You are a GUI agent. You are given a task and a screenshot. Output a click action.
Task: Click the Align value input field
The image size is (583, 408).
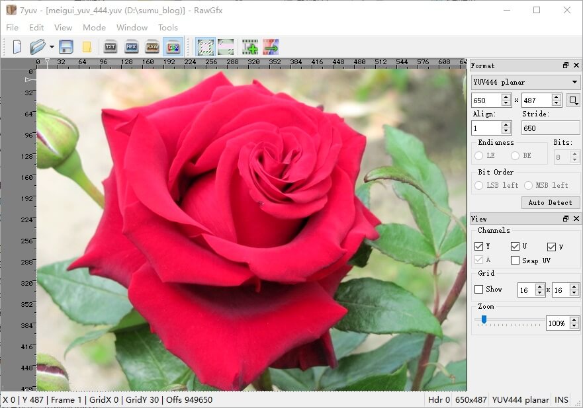[x=486, y=128]
